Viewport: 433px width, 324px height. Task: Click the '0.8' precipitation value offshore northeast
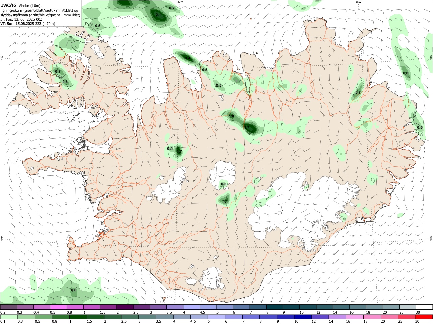point(406,73)
